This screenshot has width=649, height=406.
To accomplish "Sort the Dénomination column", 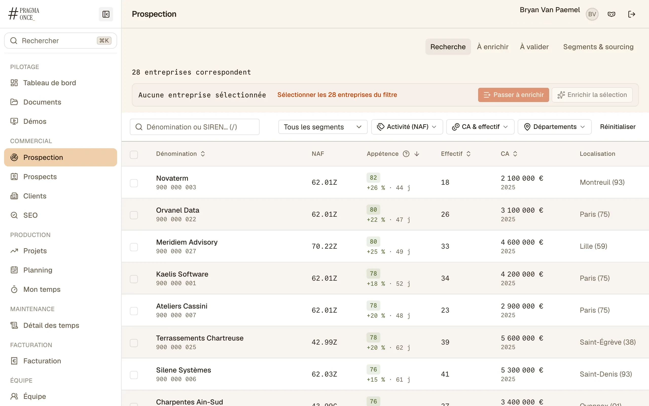I will coord(181,154).
